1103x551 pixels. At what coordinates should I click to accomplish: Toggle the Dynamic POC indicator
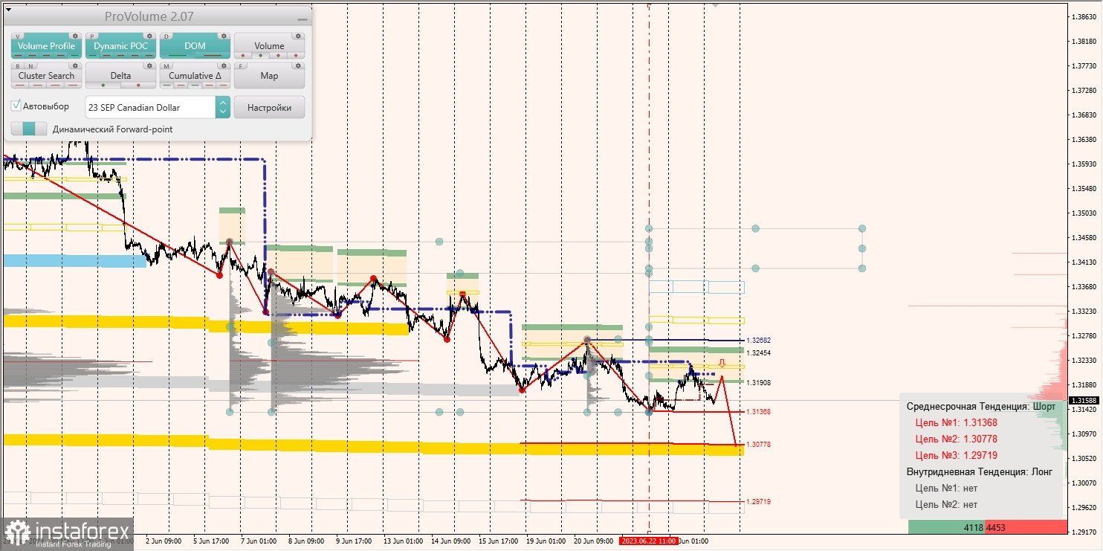120,46
